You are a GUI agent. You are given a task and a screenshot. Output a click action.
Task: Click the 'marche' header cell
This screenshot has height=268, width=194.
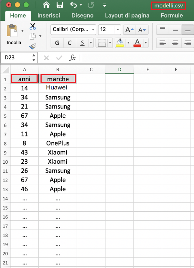58,79
